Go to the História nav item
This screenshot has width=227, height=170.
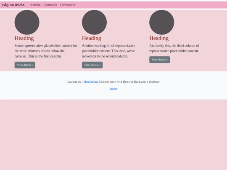[35, 5]
